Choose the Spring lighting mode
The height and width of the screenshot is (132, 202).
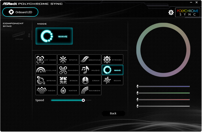click(x=46, y=80)
